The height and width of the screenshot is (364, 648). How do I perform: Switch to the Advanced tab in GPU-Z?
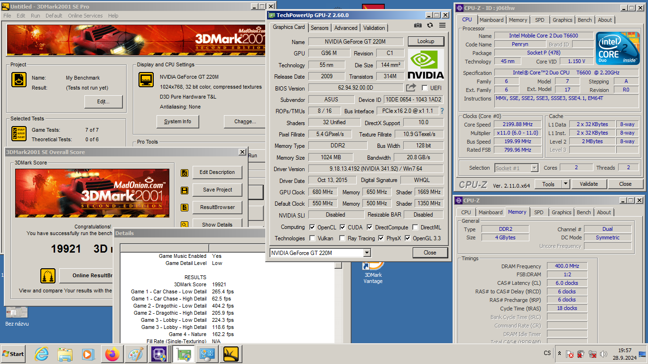point(346,28)
